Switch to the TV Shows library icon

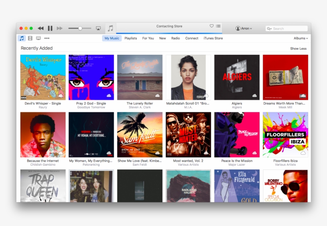coord(38,38)
